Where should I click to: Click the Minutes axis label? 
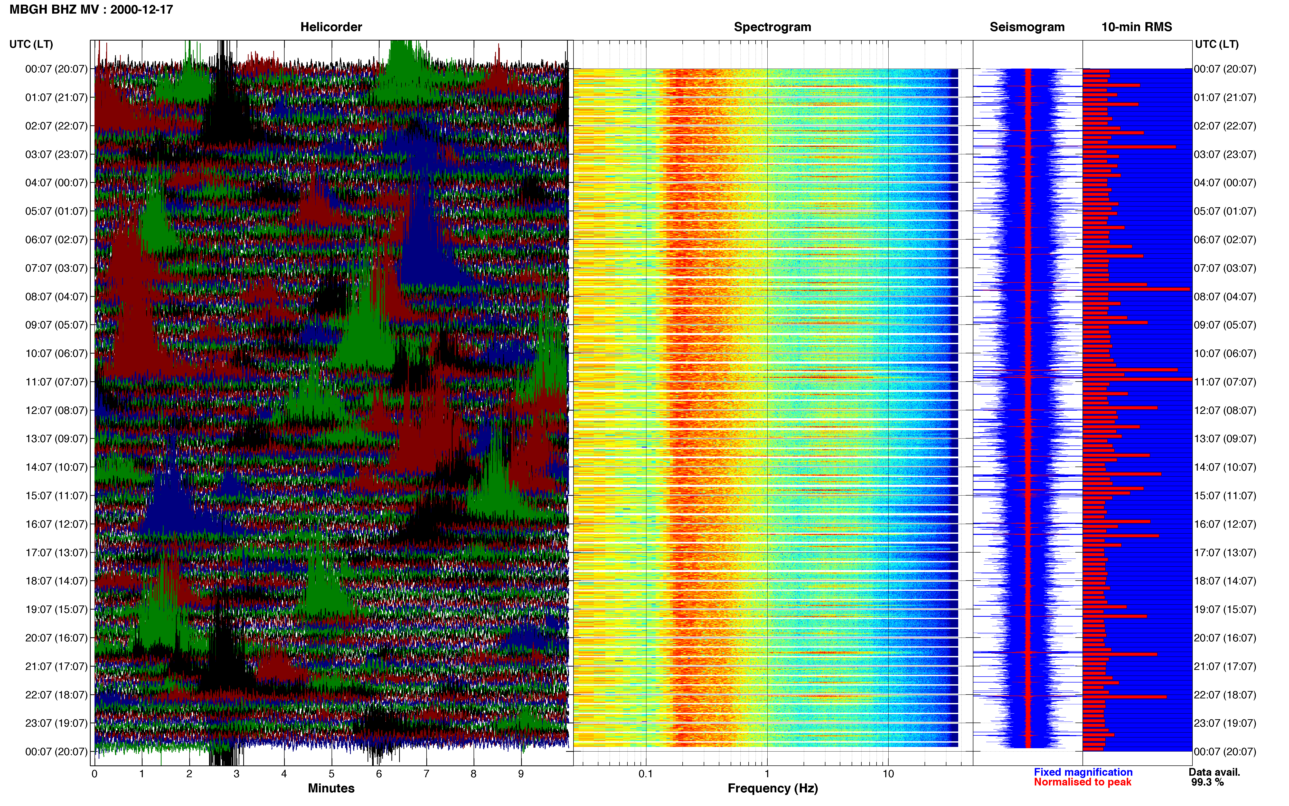tap(331, 788)
